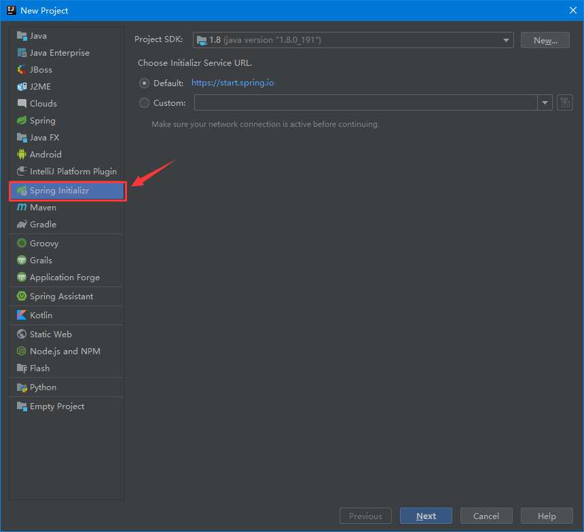Image resolution: width=584 pixels, height=532 pixels.
Task: Click the Groovy G icon
Action: pyautogui.click(x=22, y=243)
